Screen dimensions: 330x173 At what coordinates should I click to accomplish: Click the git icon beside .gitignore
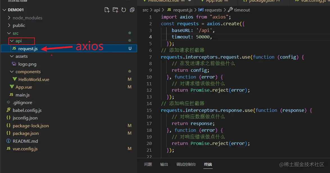coord(8,102)
